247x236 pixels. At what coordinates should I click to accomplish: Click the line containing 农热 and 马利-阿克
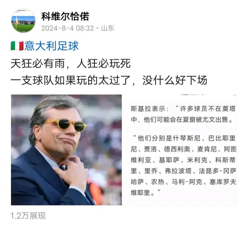click(183, 182)
